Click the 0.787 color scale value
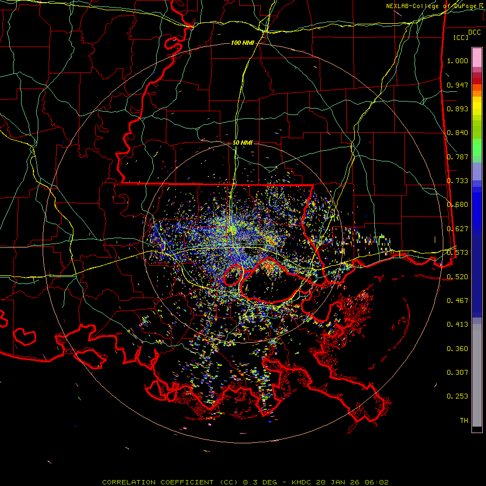486x486 pixels. [x=457, y=157]
